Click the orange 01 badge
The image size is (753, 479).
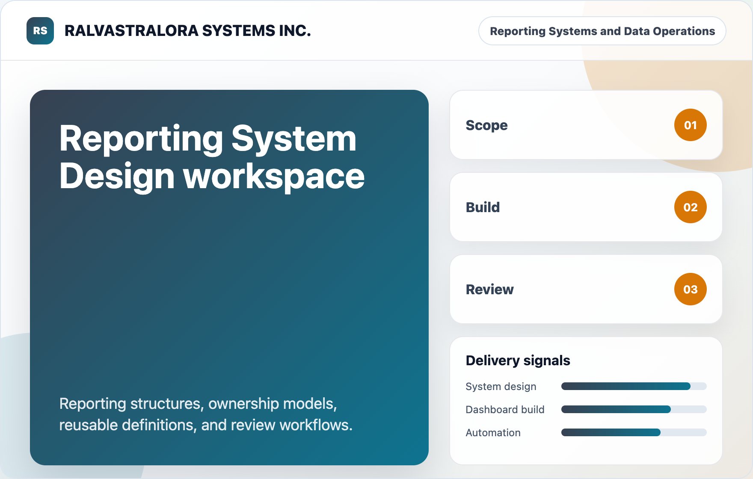tap(690, 125)
